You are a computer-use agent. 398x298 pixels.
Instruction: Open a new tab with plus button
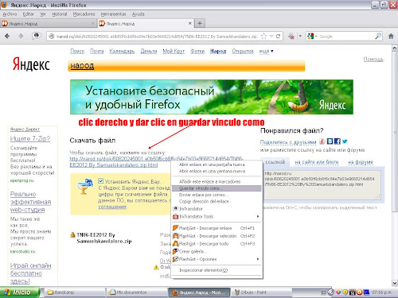click(200, 24)
